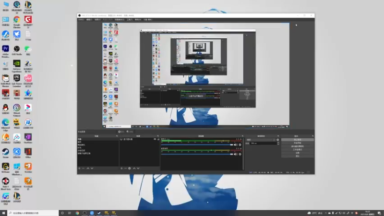This screenshot has width=384, height=216.
Task: Launch WeGame desktop icon
Action: click(x=5, y=166)
